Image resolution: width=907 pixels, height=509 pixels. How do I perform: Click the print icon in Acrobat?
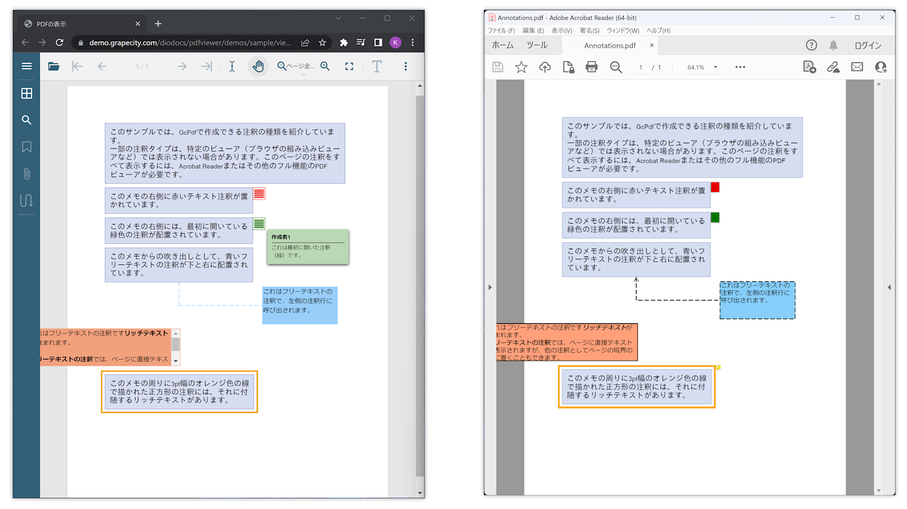591,67
